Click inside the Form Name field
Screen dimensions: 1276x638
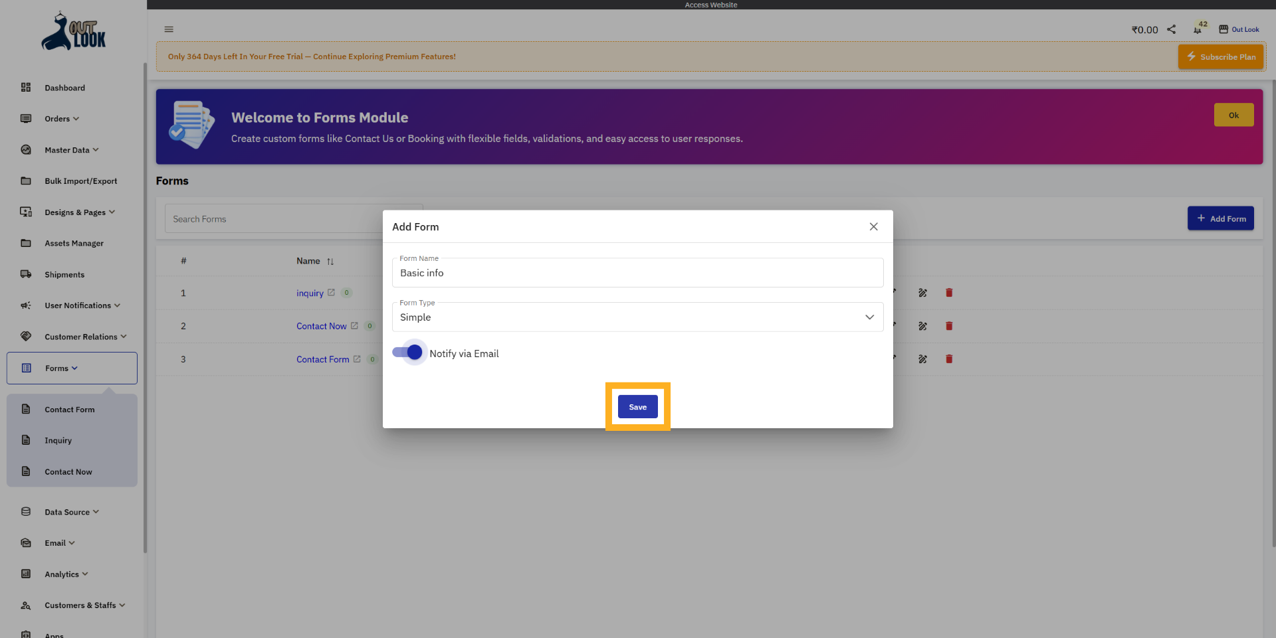click(637, 273)
